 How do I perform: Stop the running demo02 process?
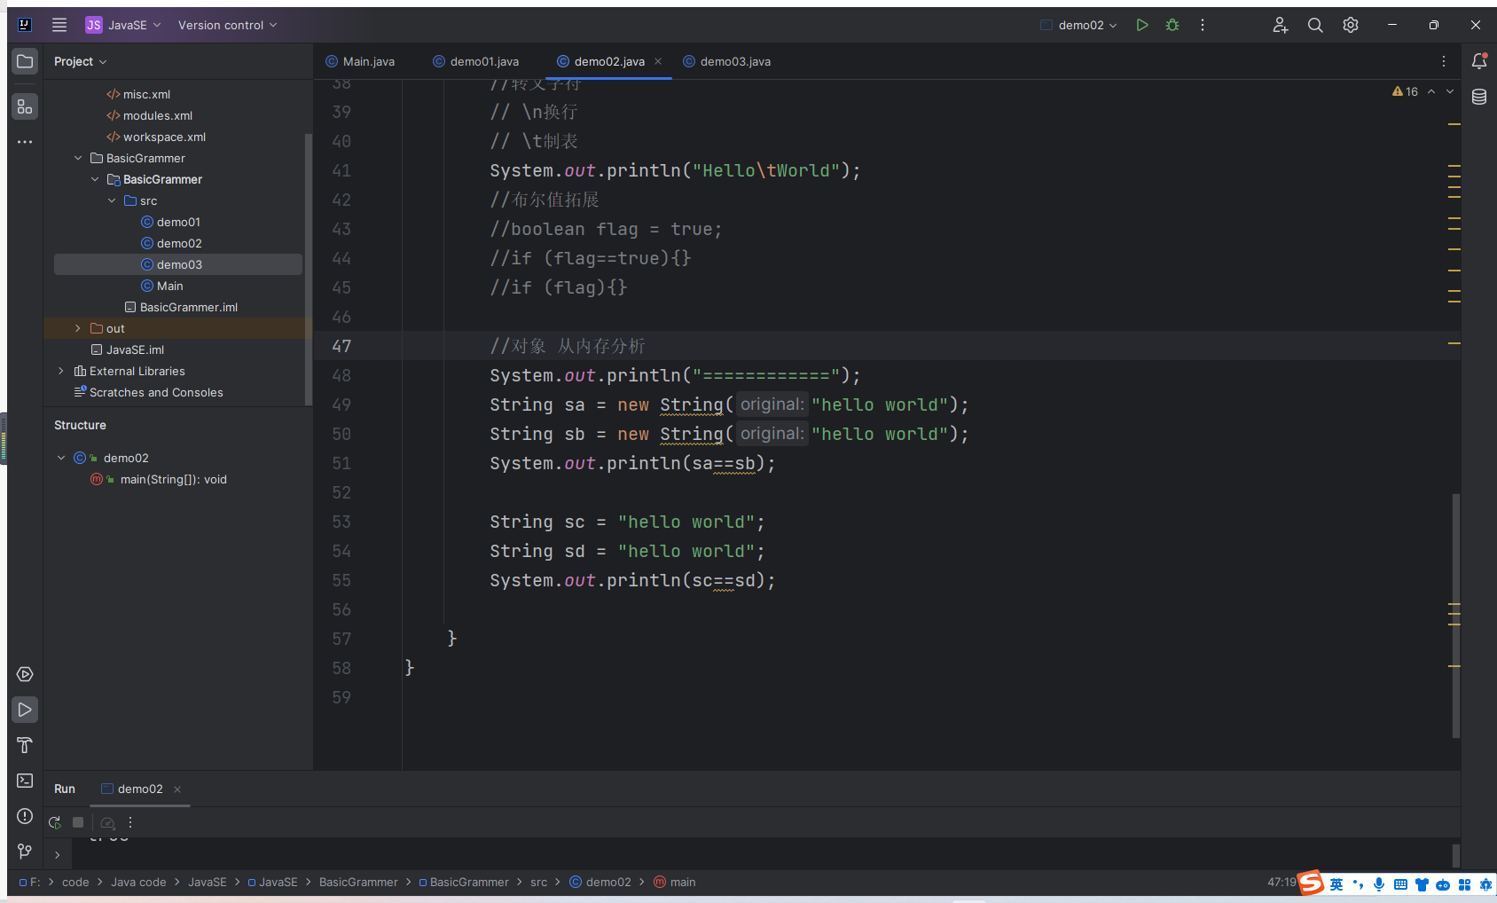78,822
